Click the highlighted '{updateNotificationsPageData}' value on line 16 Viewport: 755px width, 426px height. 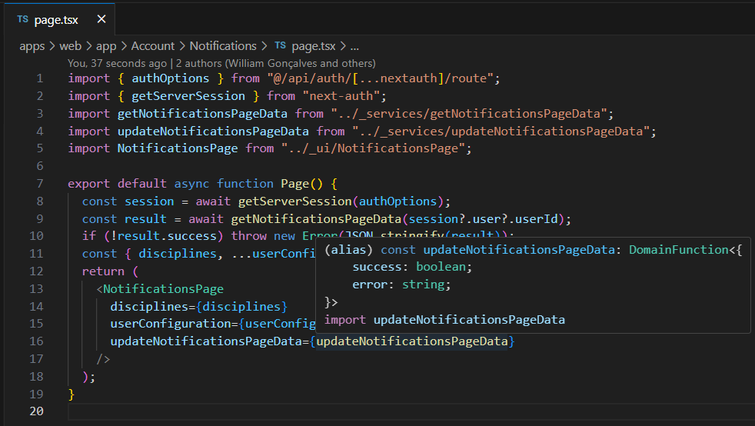tap(412, 341)
